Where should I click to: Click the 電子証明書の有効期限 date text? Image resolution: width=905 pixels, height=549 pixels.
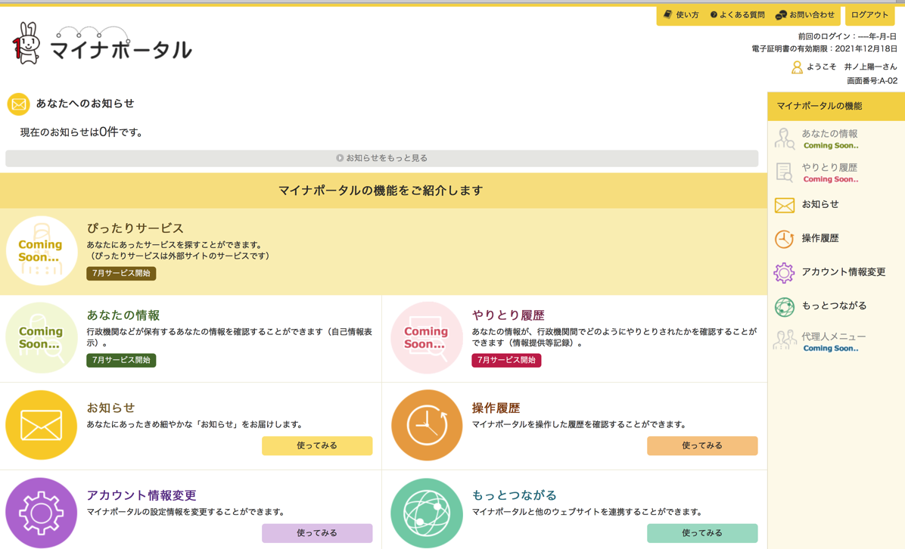click(824, 49)
